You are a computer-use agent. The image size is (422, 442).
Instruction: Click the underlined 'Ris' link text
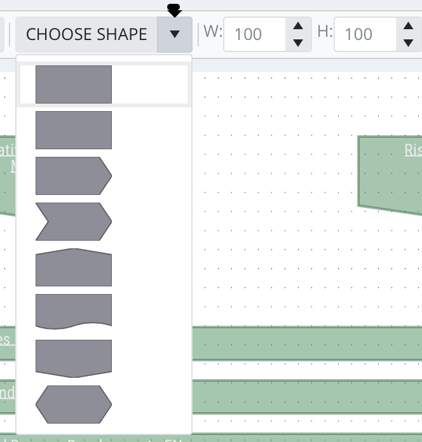[412, 150]
